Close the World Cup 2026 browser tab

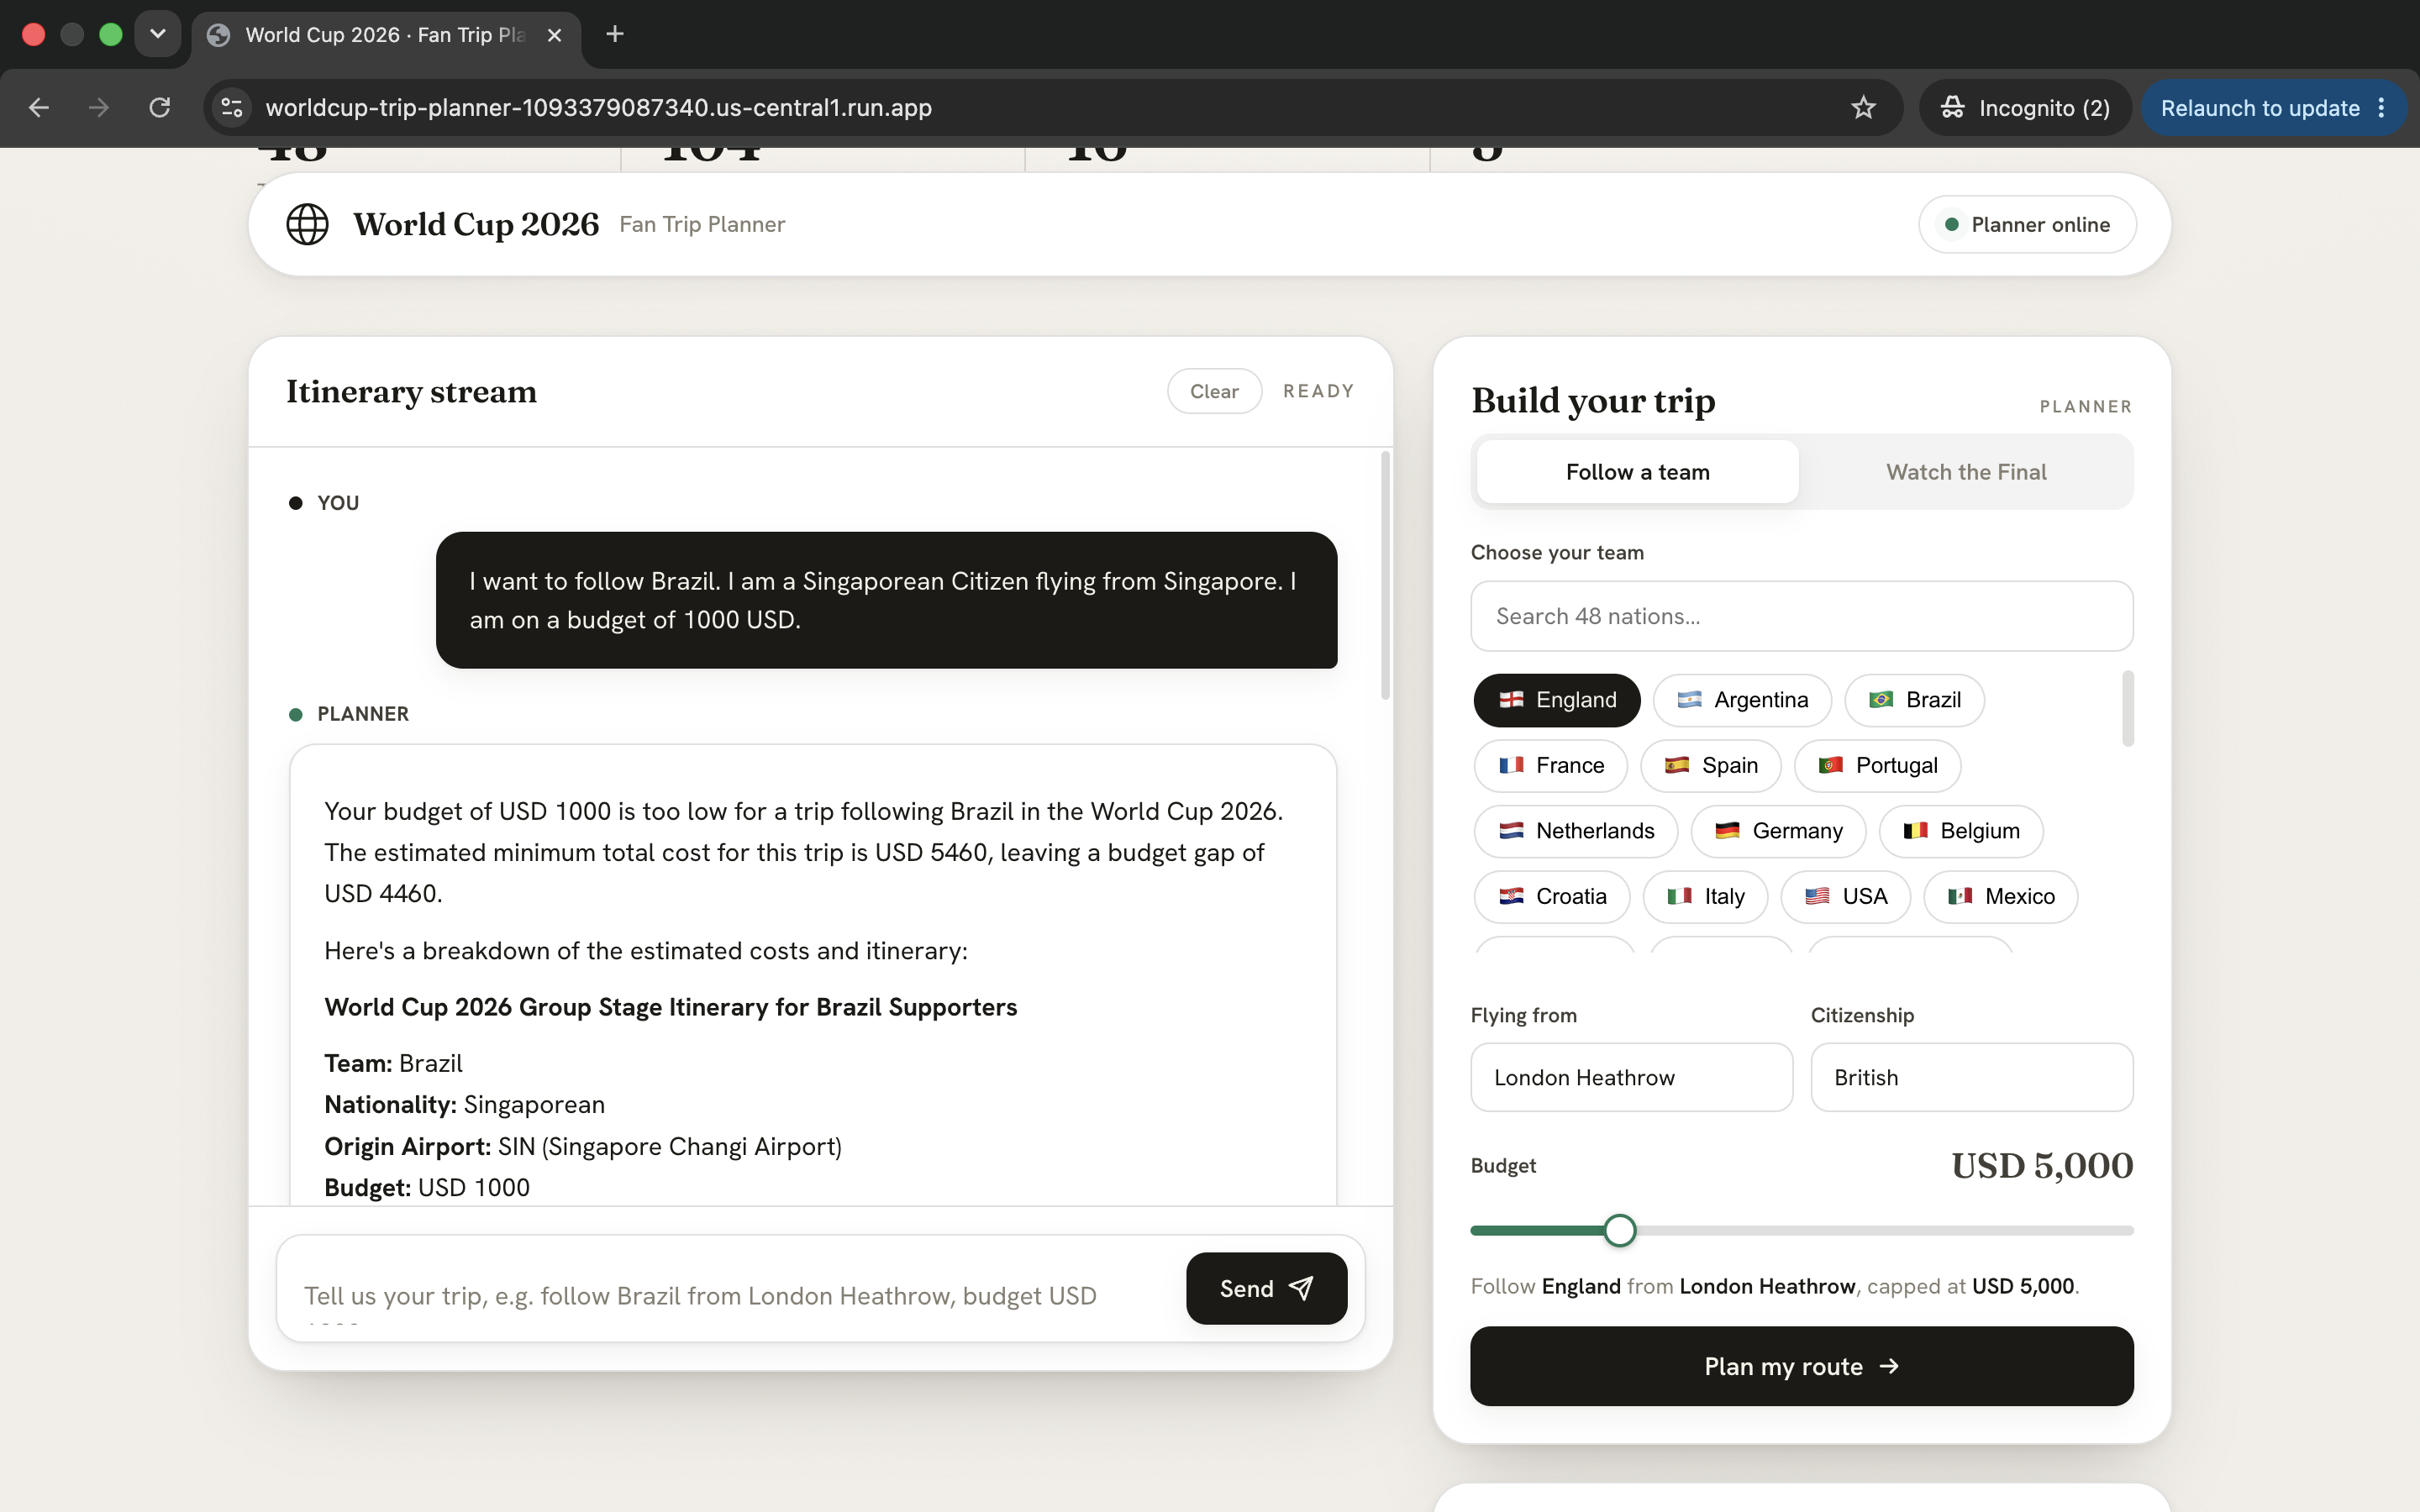click(x=555, y=35)
